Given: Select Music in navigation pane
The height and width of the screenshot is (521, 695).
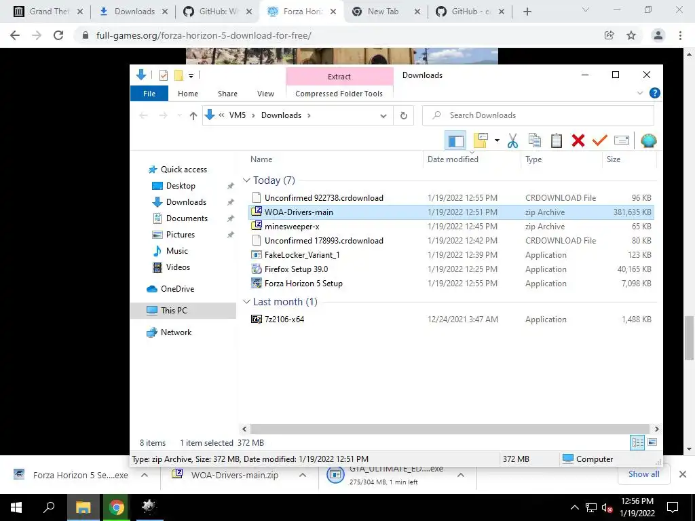Looking at the screenshot, I should (x=177, y=251).
